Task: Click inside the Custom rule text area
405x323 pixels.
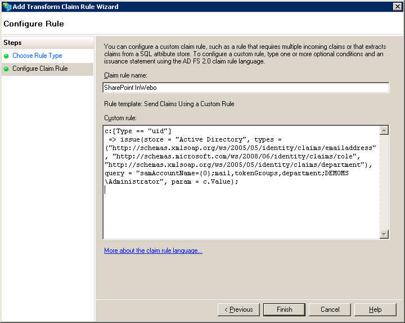Action: (x=241, y=213)
